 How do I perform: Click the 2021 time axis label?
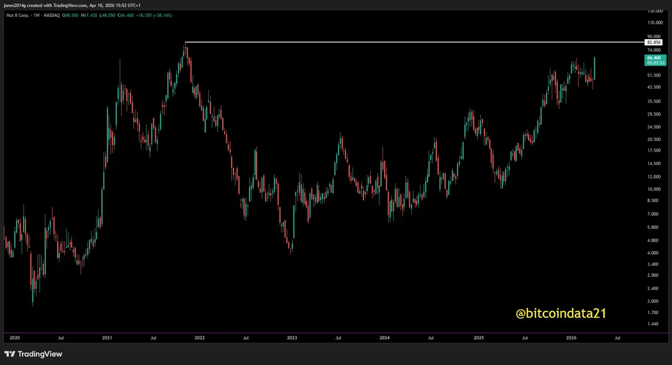(x=106, y=338)
